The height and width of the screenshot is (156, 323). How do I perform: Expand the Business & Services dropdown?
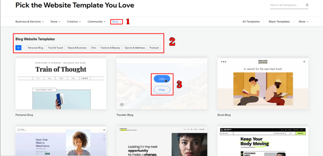29,22
